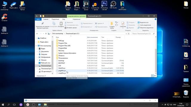Click Переименовать command
The image size is (191, 107).
pos(101,27)
